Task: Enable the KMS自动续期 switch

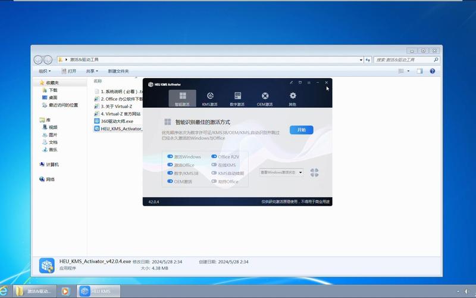Action: (214, 173)
